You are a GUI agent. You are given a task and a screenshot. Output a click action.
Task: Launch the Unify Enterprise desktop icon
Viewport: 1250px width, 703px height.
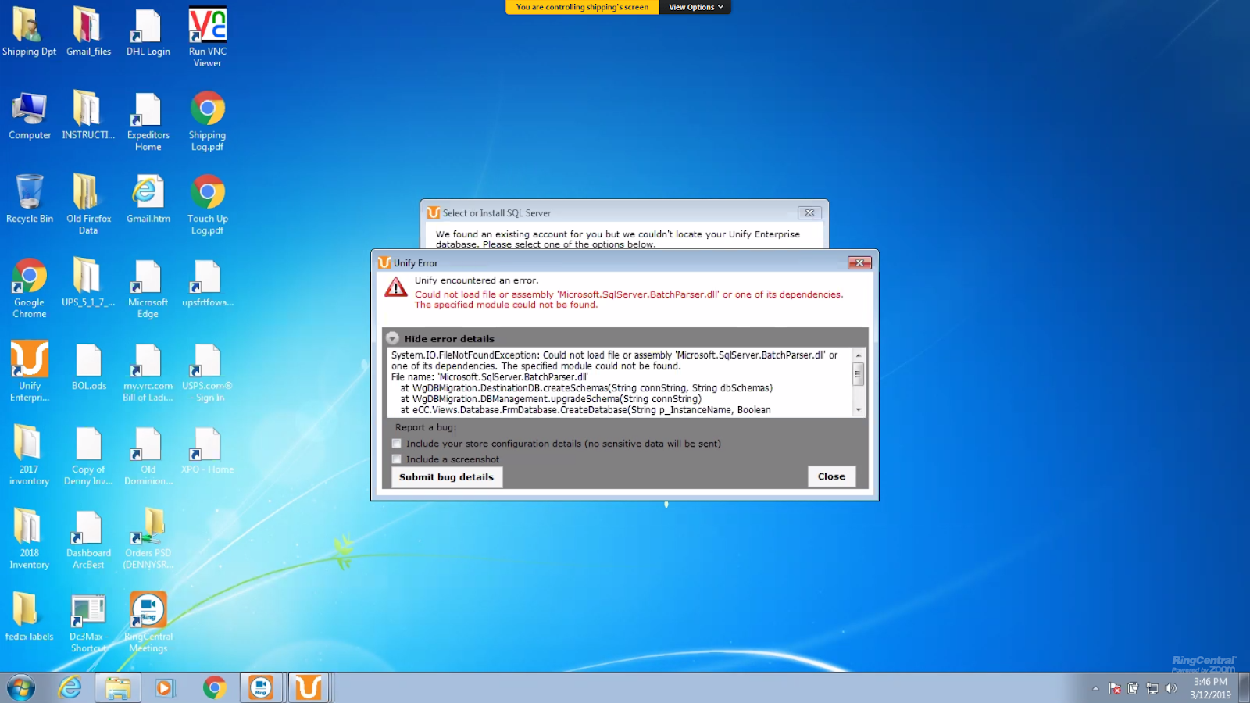(x=29, y=371)
